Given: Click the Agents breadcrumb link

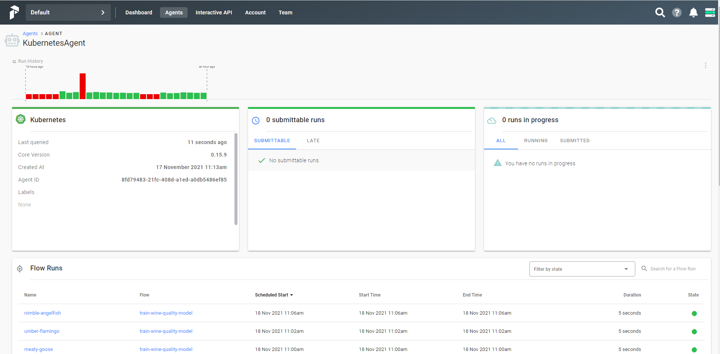Looking at the screenshot, I should point(30,34).
